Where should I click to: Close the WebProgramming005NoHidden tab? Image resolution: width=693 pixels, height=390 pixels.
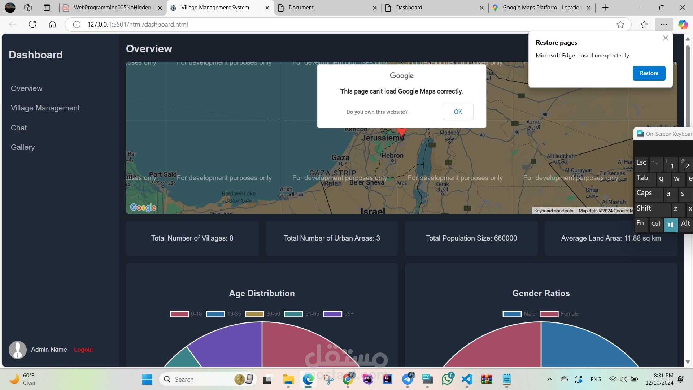point(160,8)
